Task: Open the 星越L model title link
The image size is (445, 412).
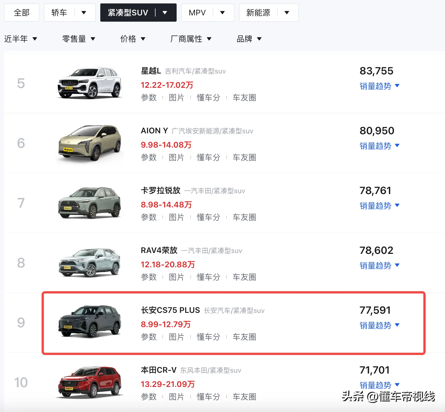Action: pyautogui.click(x=151, y=71)
